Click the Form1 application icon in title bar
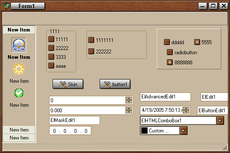The image size is (230, 153). (x=6, y=6)
